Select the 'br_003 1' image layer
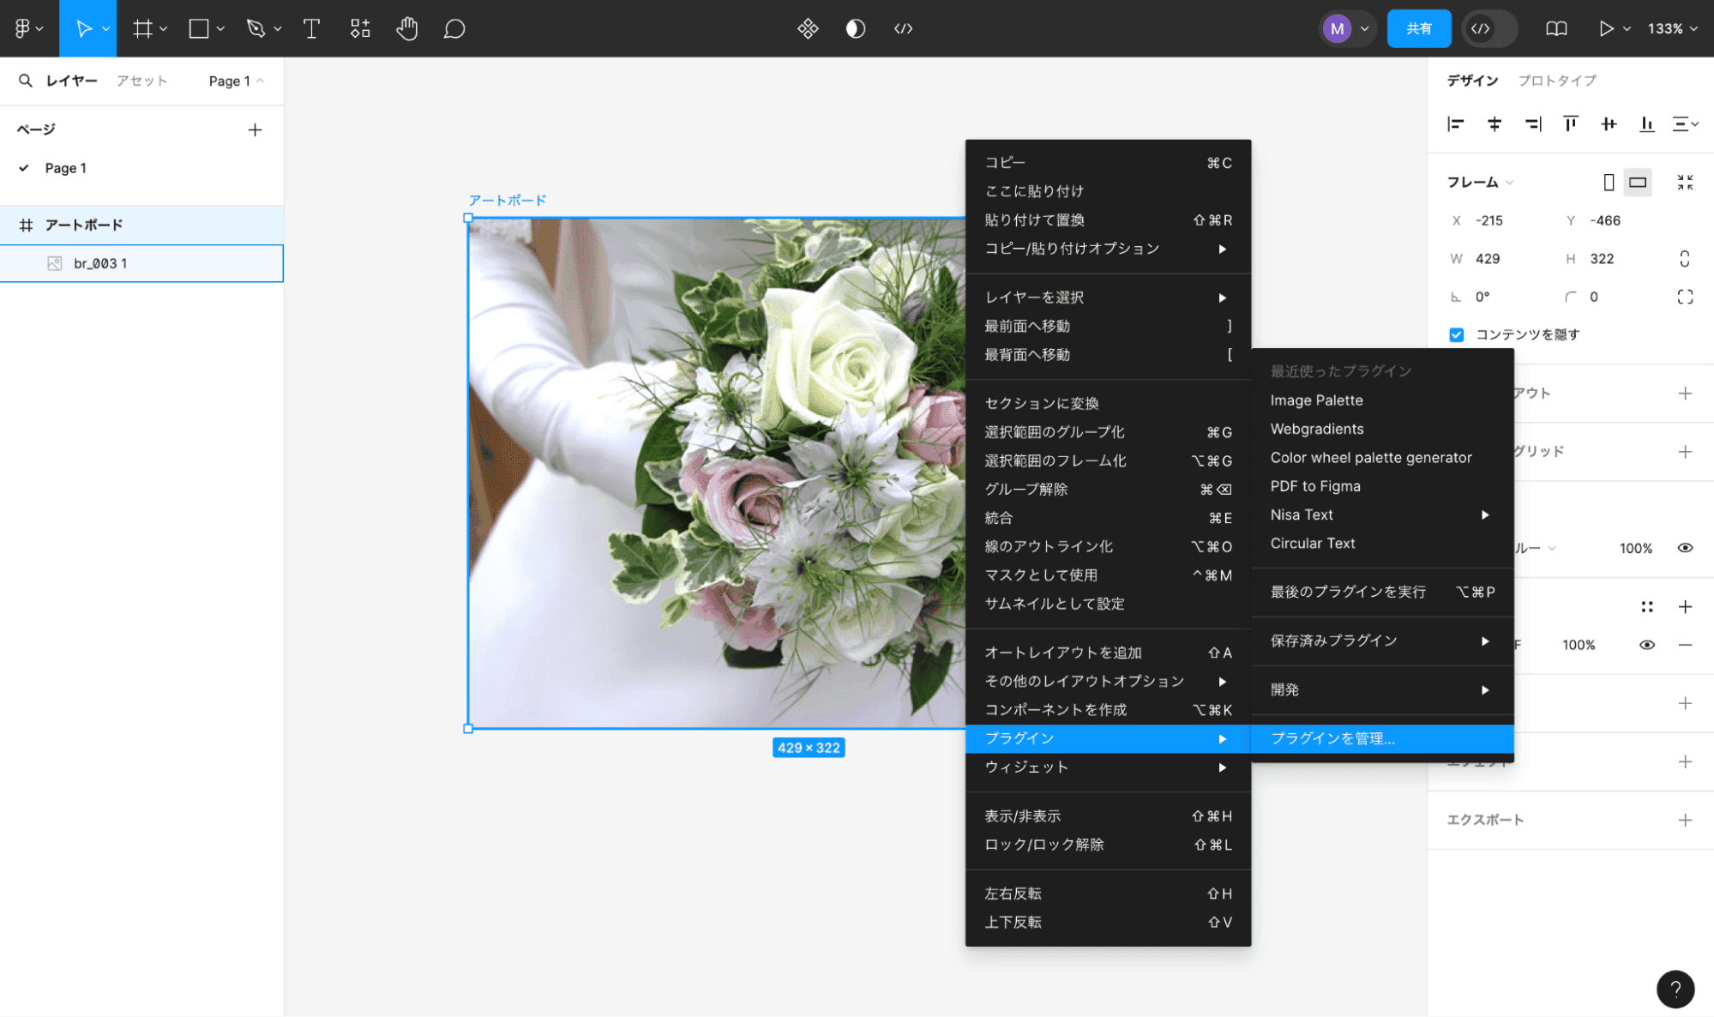 pos(100,263)
